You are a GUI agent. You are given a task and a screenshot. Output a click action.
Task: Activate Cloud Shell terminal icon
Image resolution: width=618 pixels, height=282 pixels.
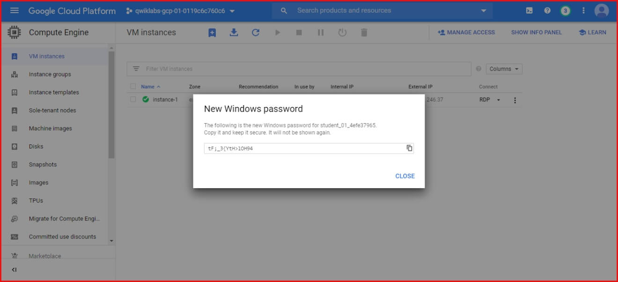tap(529, 10)
